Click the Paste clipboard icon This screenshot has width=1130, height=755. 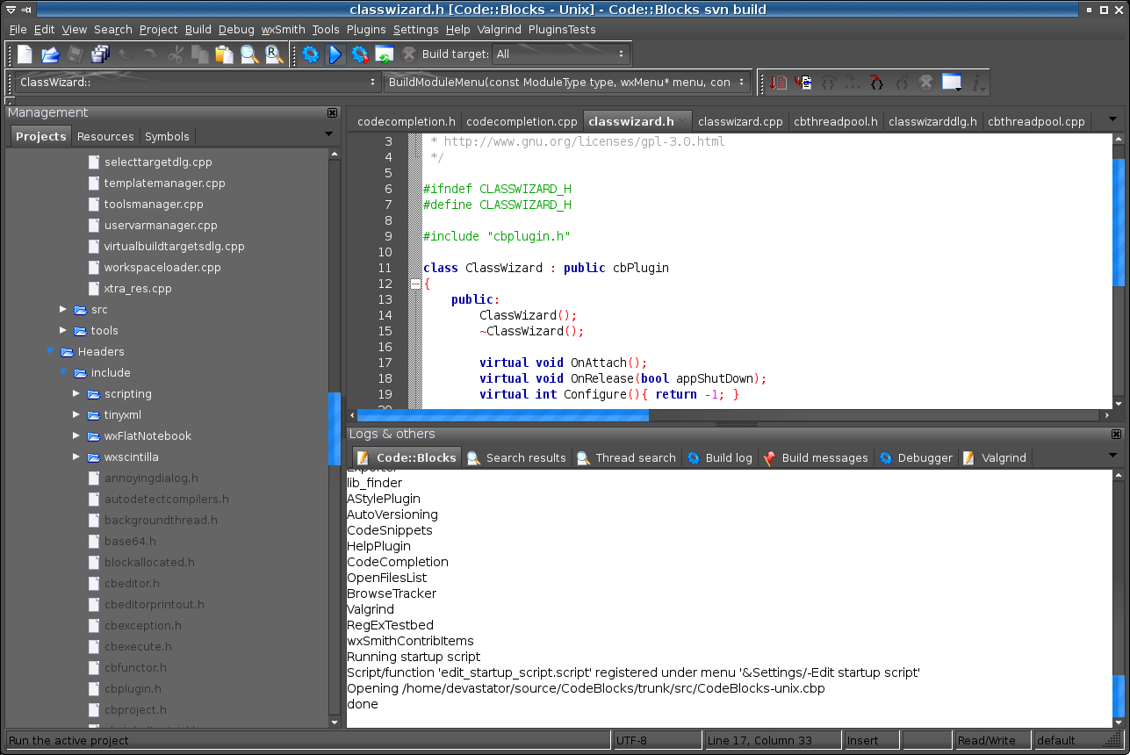[x=225, y=54]
